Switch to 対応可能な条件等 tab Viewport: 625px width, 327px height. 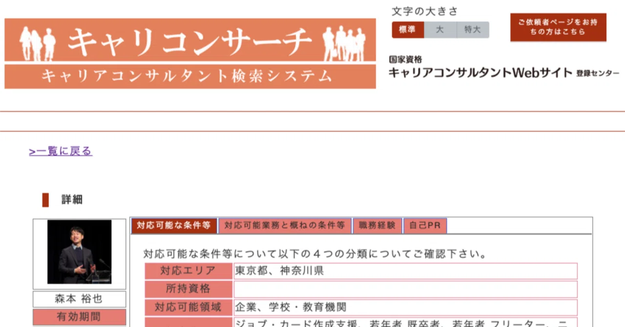(x=174, y=225)
